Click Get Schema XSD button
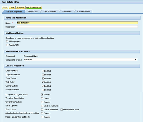This screenshot has height=122, width=143. pos(34,8)
